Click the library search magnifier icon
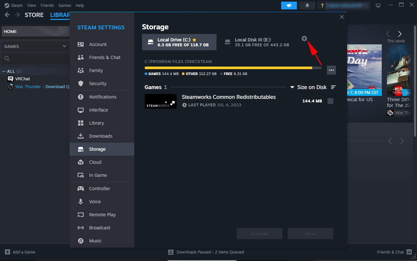The image size is (417, 261). (7, 59)
